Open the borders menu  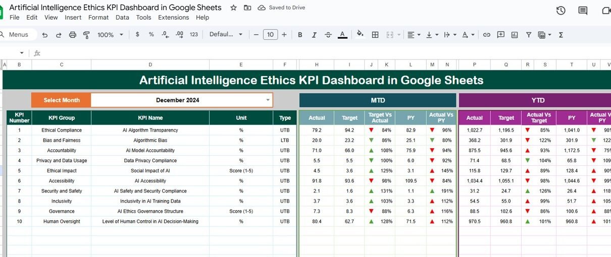pos(375,35)
